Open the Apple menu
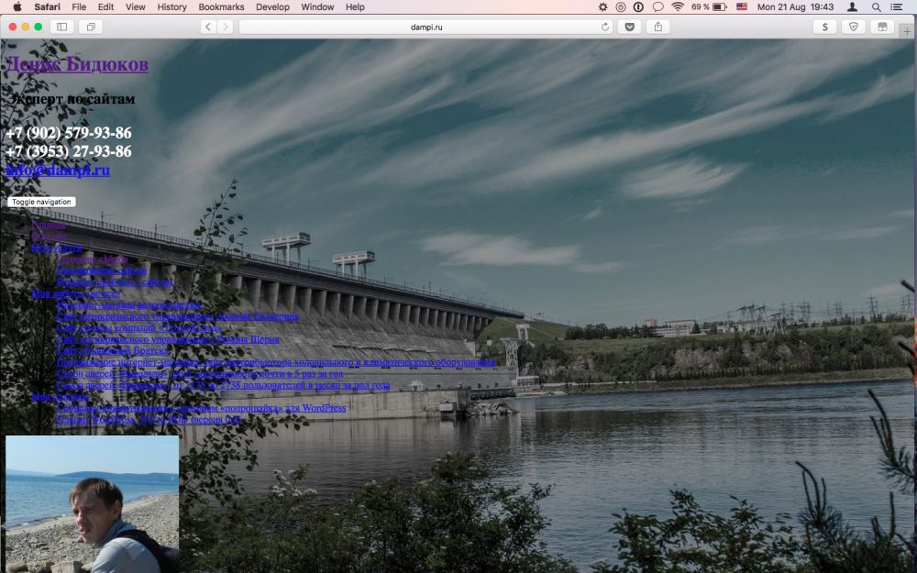Screen dimensions: 917x573 (x=17, y=7)
